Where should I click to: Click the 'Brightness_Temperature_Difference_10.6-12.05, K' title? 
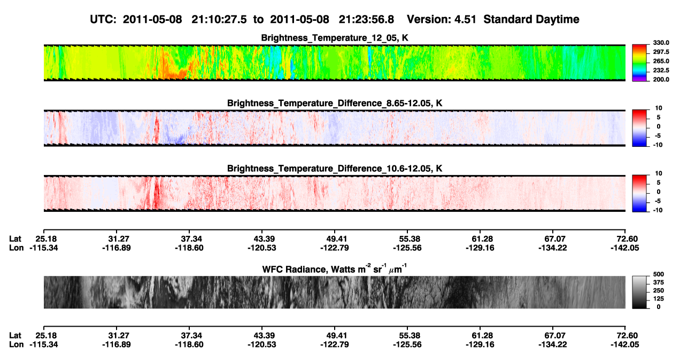tap(335, 169)
